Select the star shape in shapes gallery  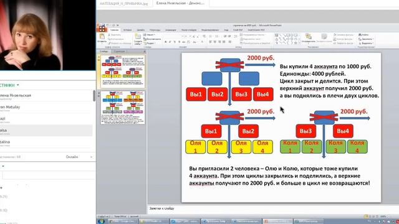[296, 43]
